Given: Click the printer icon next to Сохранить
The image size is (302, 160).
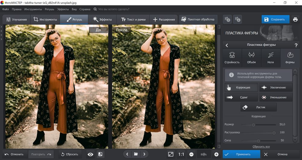Looking at the screenshot, I should point(295,19).
